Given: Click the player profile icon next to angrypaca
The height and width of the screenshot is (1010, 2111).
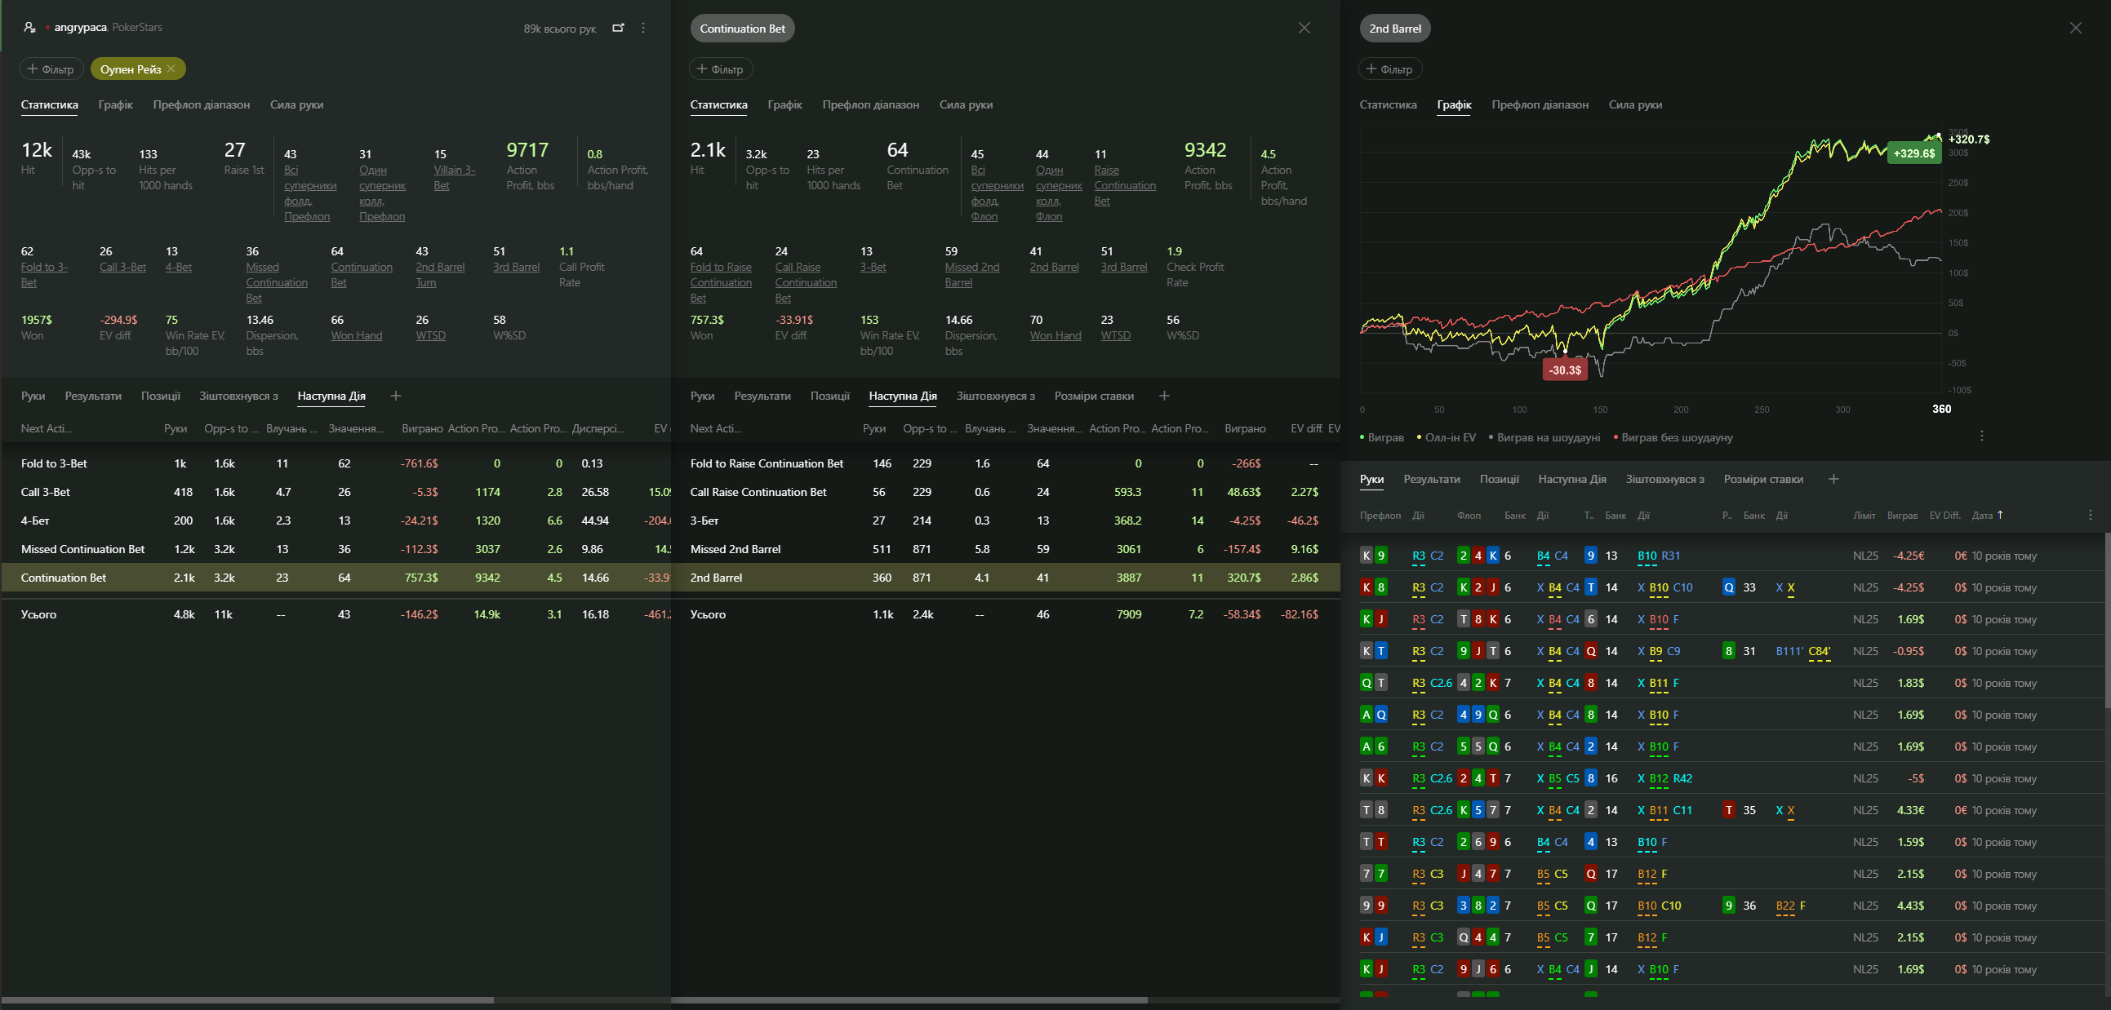Looking at the screenshot, I should 29,27.
